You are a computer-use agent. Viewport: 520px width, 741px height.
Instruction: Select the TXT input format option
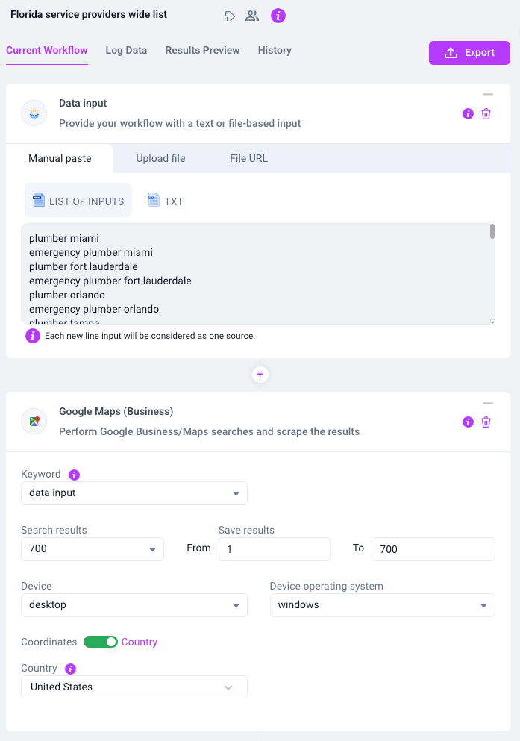click(165, 201)
